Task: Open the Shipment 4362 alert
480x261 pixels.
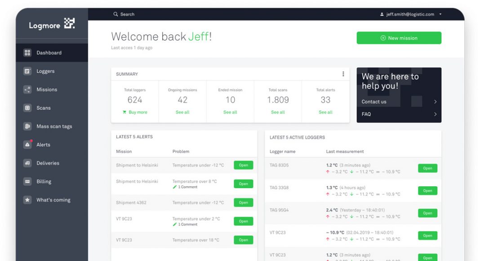Action: pos(243,202)
